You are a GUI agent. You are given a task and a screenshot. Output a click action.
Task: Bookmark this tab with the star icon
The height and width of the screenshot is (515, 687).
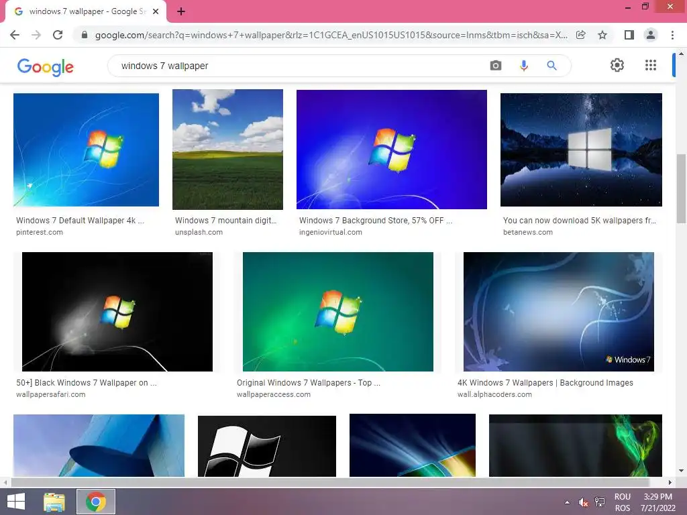tap(602, 35)
